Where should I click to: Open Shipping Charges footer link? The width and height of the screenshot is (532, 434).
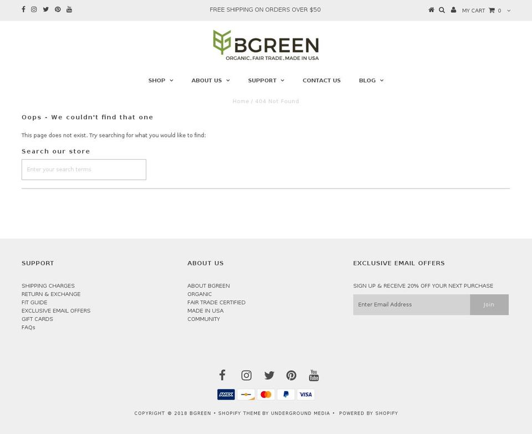48,285
